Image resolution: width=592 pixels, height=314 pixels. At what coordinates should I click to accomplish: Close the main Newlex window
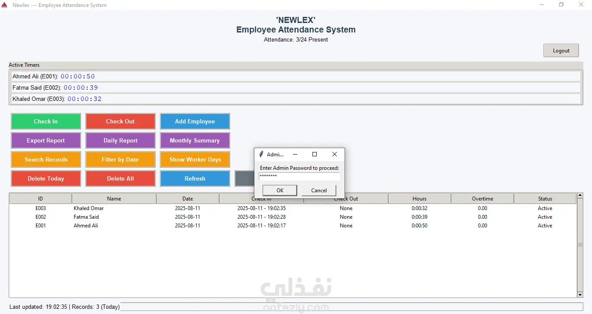click(x=581, y=5)
